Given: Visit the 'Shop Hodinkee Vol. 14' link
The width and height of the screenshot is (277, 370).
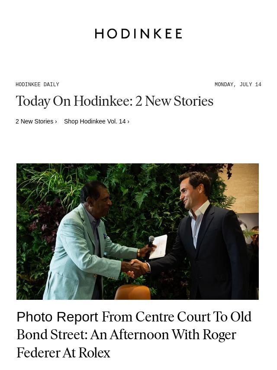Looking at the screenshot, I should pos(95,121).
